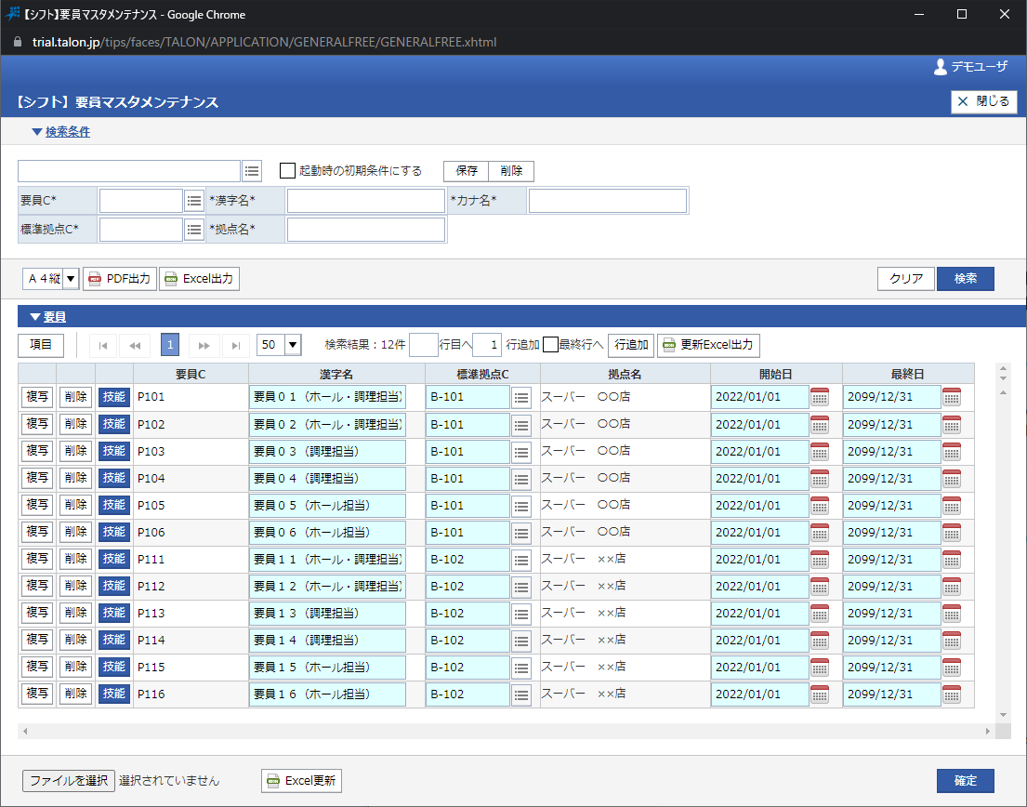The image size is (1027, 807).
Task: Click 削除 button for row P116
Action: pyautogui.click(x=76, y=694)
